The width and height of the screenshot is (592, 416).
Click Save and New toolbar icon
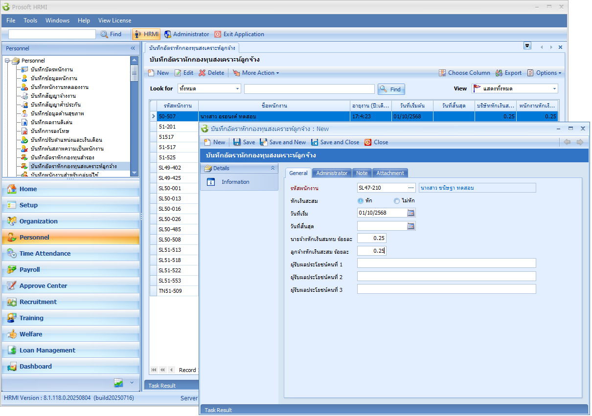(264, 142)
